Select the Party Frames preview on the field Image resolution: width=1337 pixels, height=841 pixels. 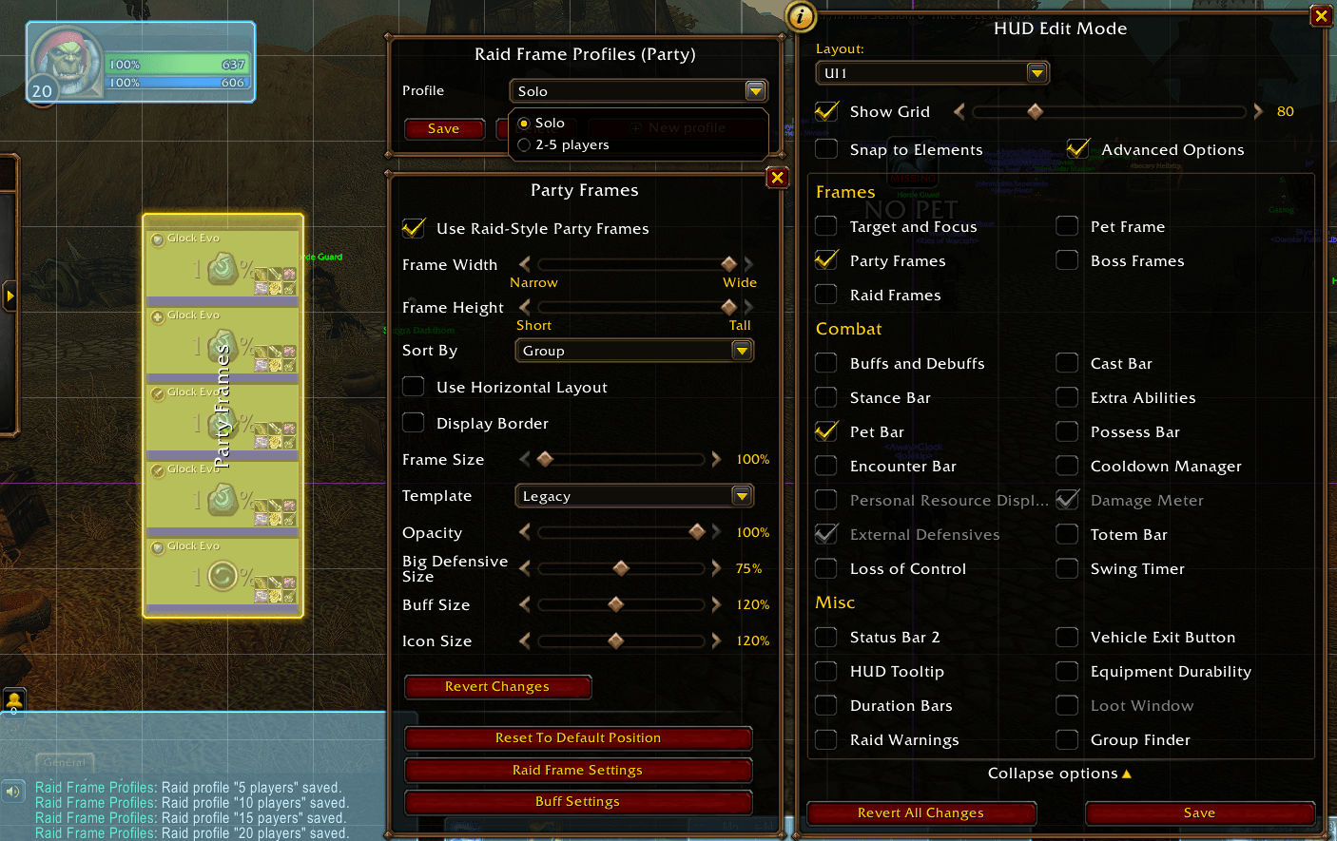point(223,415)
